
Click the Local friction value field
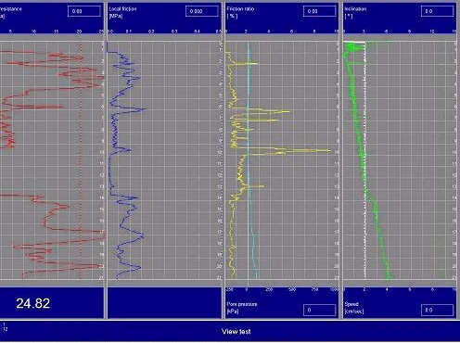[202, 11]
